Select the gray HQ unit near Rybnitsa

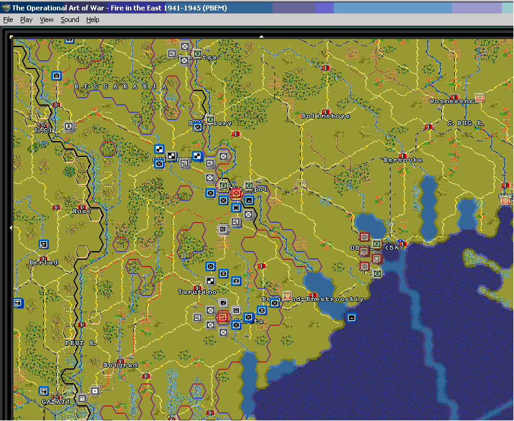point(172,53)
